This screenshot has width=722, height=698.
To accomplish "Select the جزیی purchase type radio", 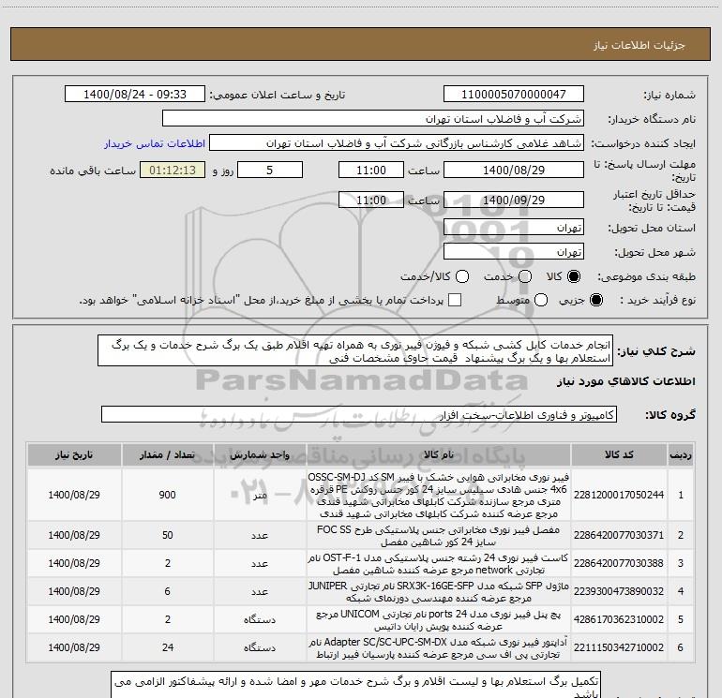I will click(595, 300).
